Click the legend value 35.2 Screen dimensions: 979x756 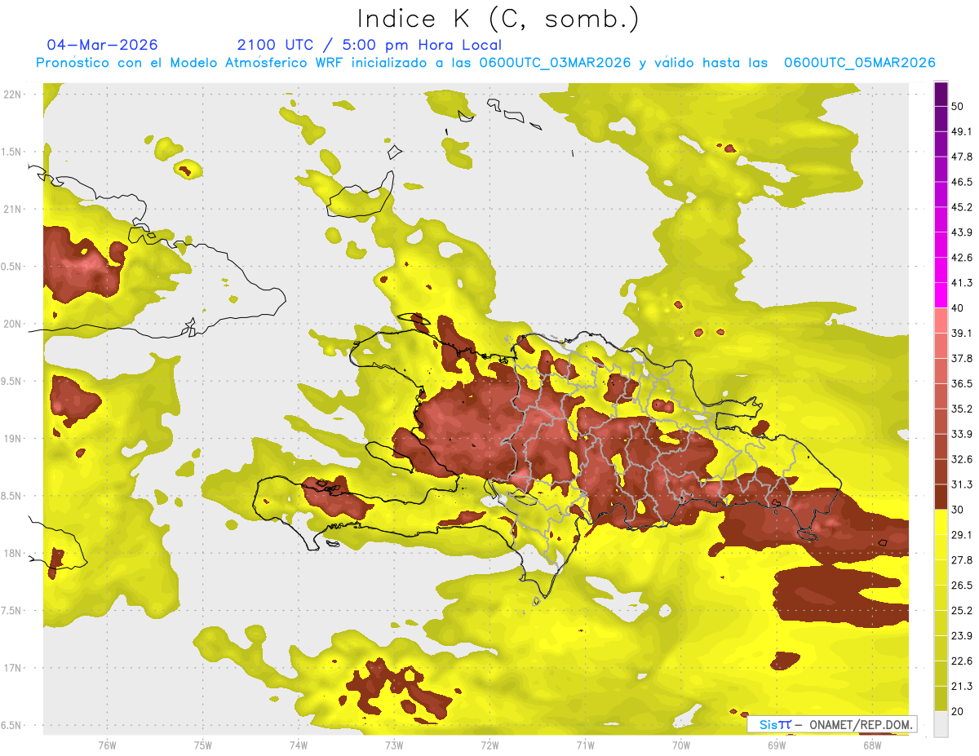coord(962,409)
